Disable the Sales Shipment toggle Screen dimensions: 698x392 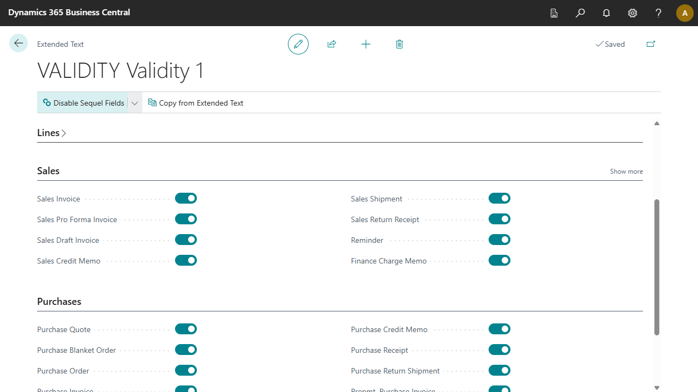[x=500, y=199]
